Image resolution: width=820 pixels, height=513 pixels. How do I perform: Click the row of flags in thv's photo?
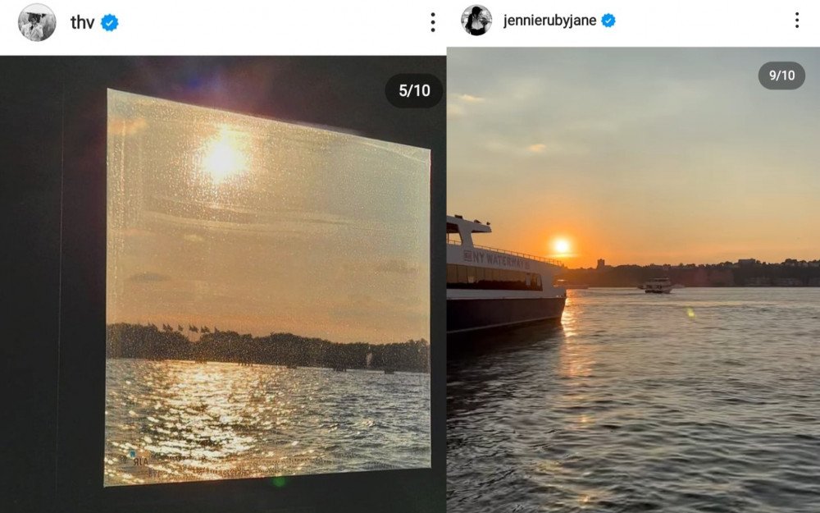click(189, 330)
